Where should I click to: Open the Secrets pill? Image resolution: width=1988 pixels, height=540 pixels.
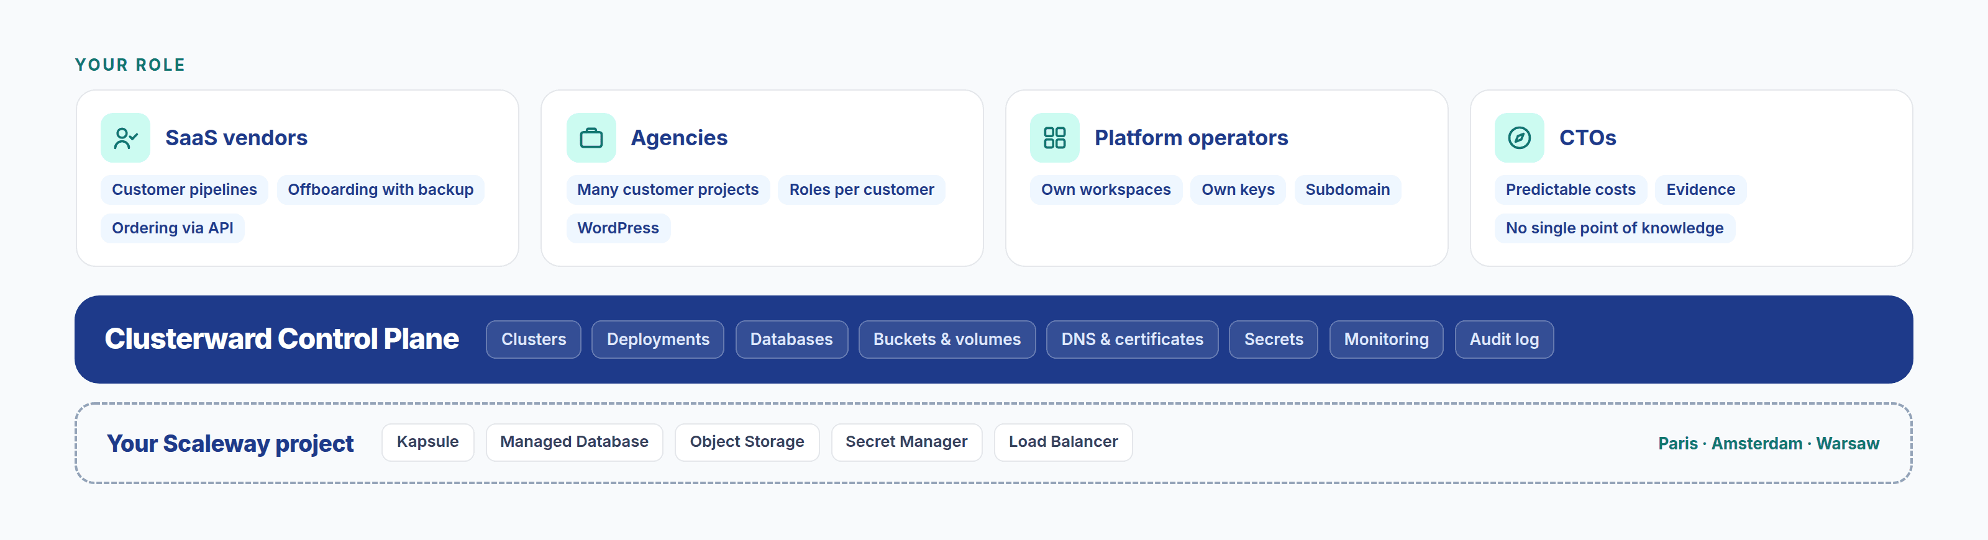click(1274, 340)
